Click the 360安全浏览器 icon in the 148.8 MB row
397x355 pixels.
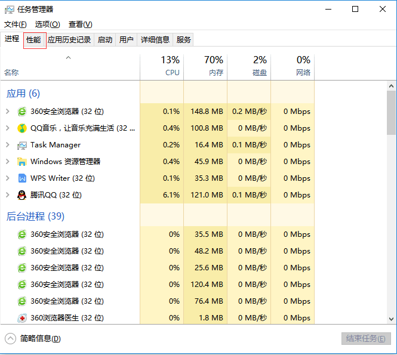tap(22, 112)
